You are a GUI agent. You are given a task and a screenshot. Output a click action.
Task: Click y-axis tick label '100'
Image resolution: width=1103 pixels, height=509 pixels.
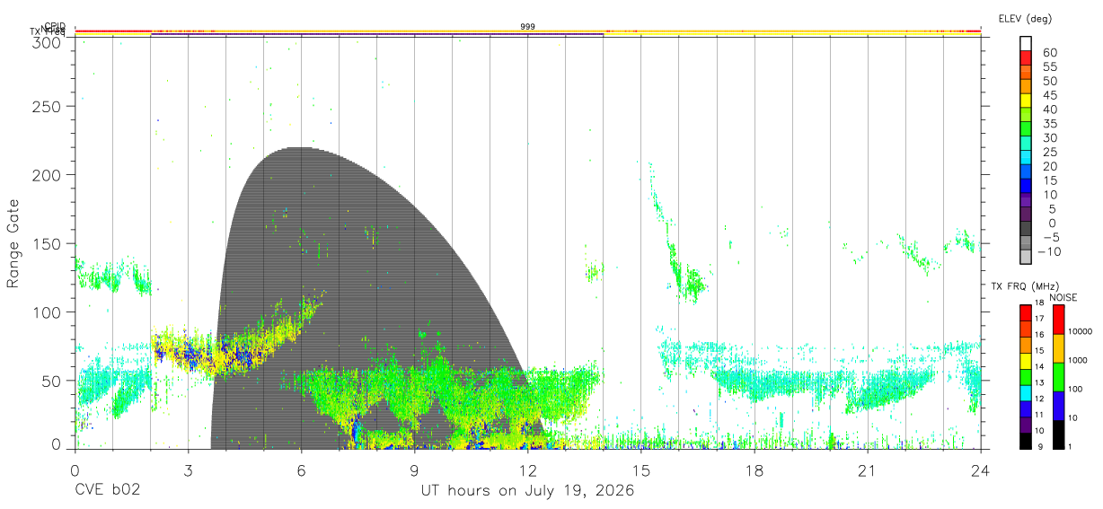[47, 312]
